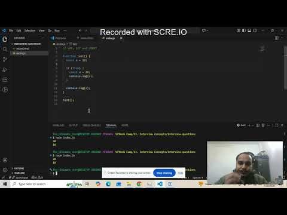The width and height of the screenshot is (287, 215).
Task: Close the index.js editor tab
Action: pyautogui.click(x=121, y=38)
